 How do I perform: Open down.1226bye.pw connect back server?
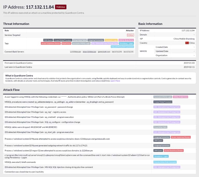tap(89, 52)
